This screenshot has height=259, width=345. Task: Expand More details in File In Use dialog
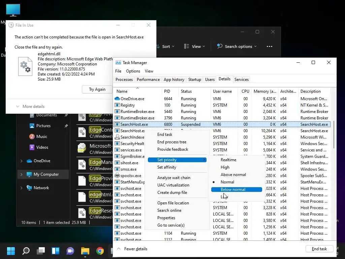30,106
